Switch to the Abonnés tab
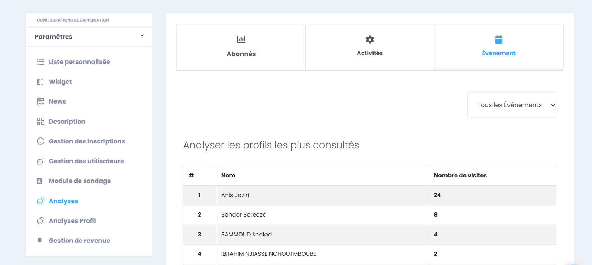Image resolution: width=592 pixels, height=265 pixels. (241, 54)
